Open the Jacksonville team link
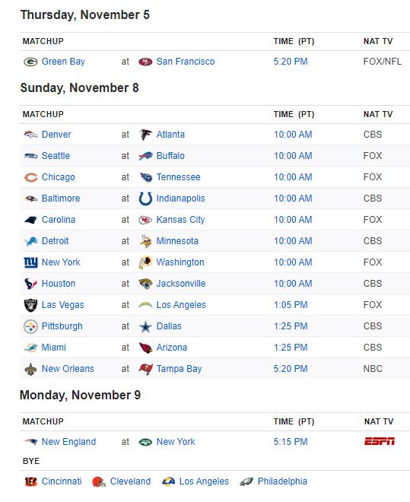Image resolution: width=410 pixels, height=502 pixels. point(181,284)
